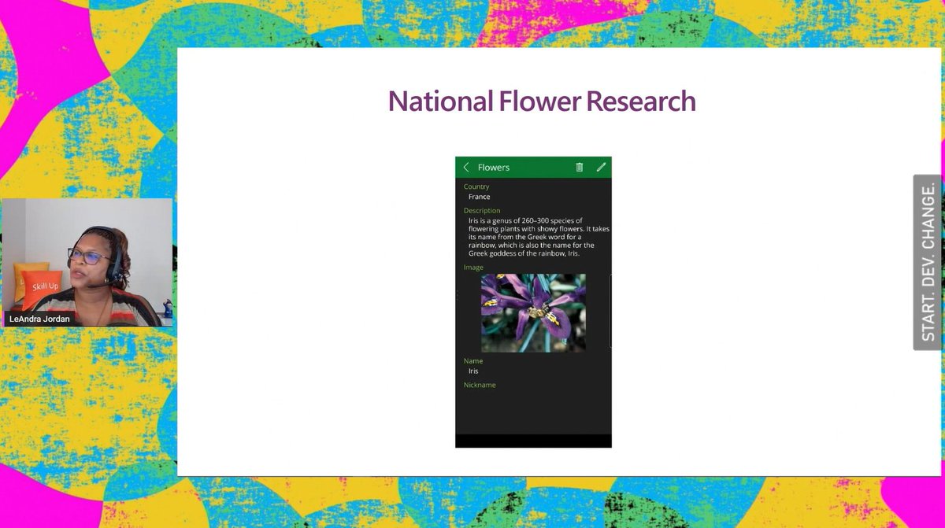Select LeAndra Jordan's webcam video tile

[87, 262]
